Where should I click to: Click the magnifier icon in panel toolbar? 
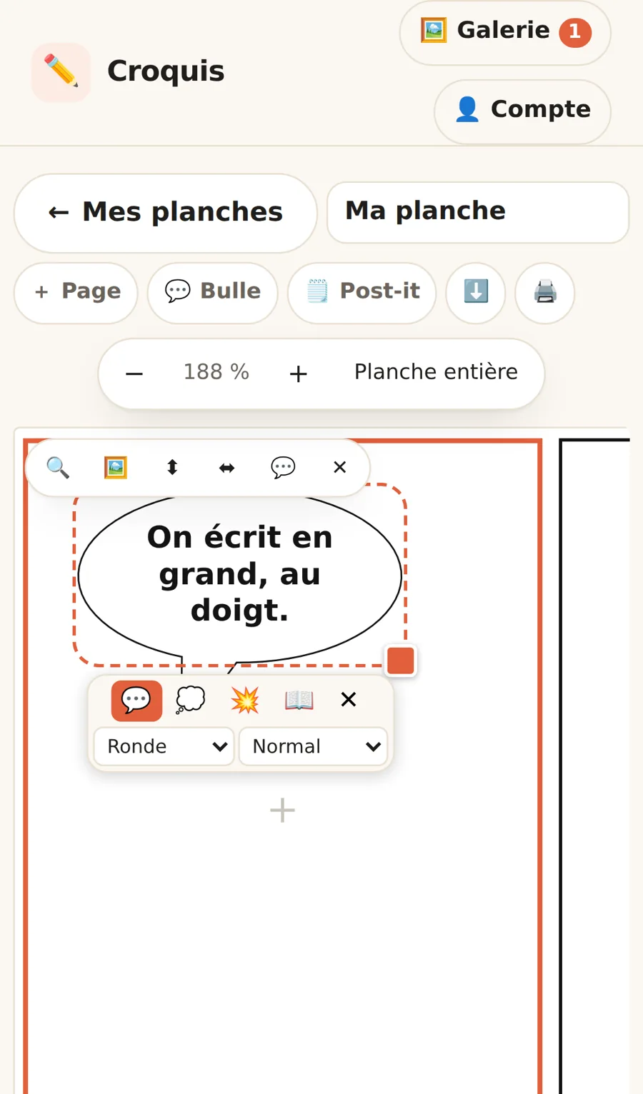click(58, 468)
